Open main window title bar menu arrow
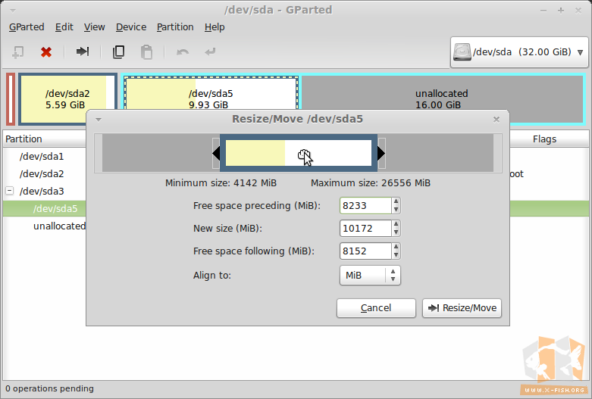This screenshot has width=592, height=399. [x=12, y=10]
